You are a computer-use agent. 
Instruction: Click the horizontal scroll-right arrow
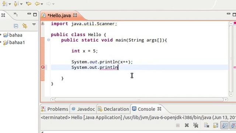coord(226,100)
